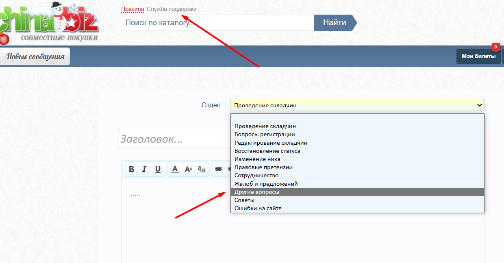Open the font color picker
Viewport: 504px width, 263px height.
[x=175, y=169]
